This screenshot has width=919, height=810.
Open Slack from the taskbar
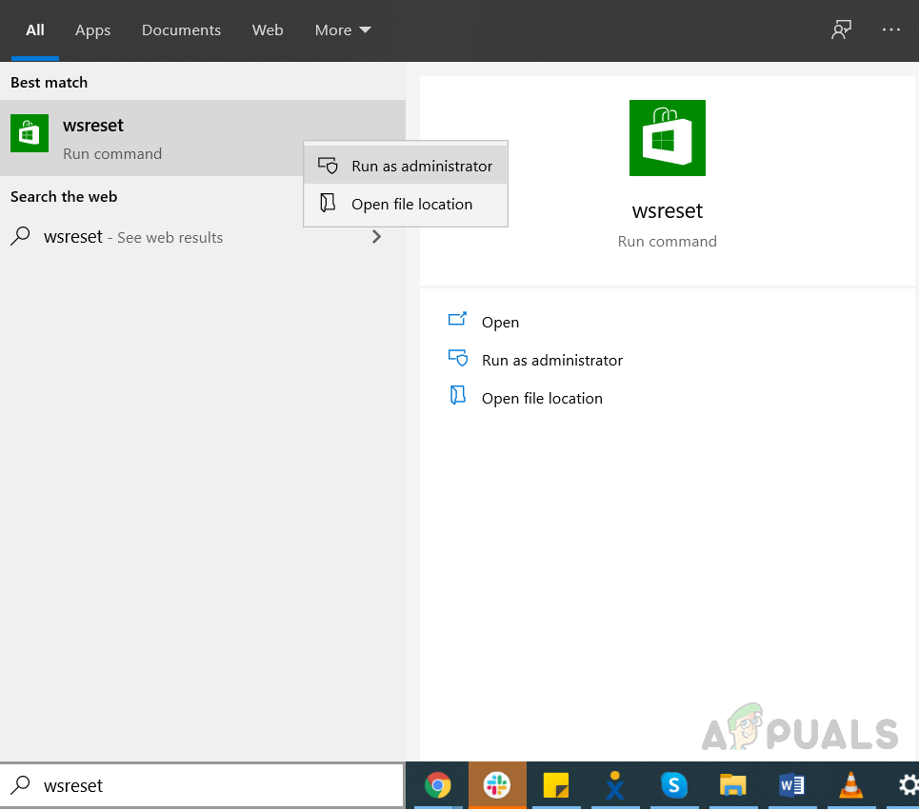pyautogui.click(x=496, y=785)
